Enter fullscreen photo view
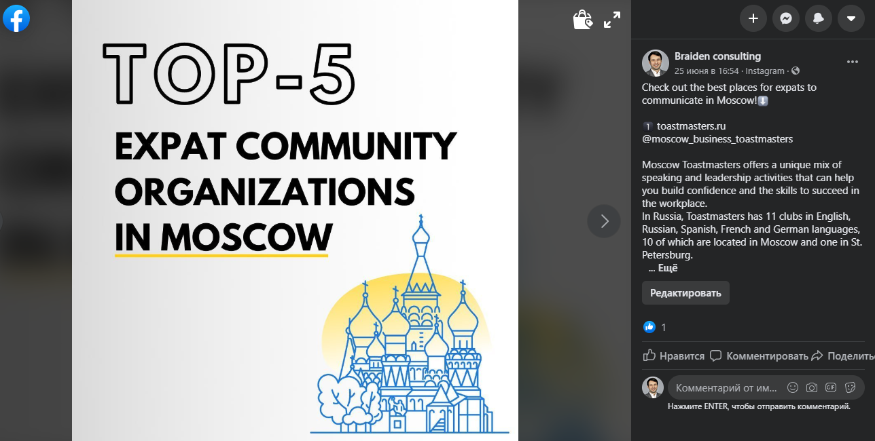875x441 pixels. coord(612,20)
